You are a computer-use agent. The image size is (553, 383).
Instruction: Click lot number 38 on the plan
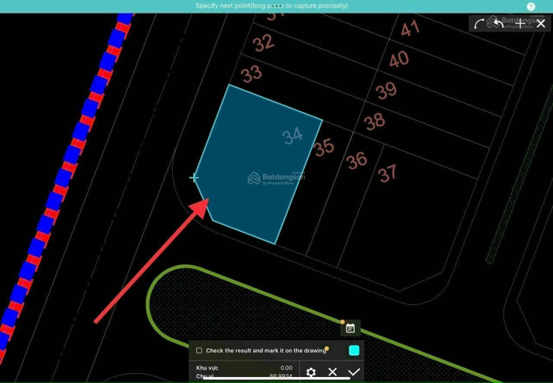[x=374, y=120]
